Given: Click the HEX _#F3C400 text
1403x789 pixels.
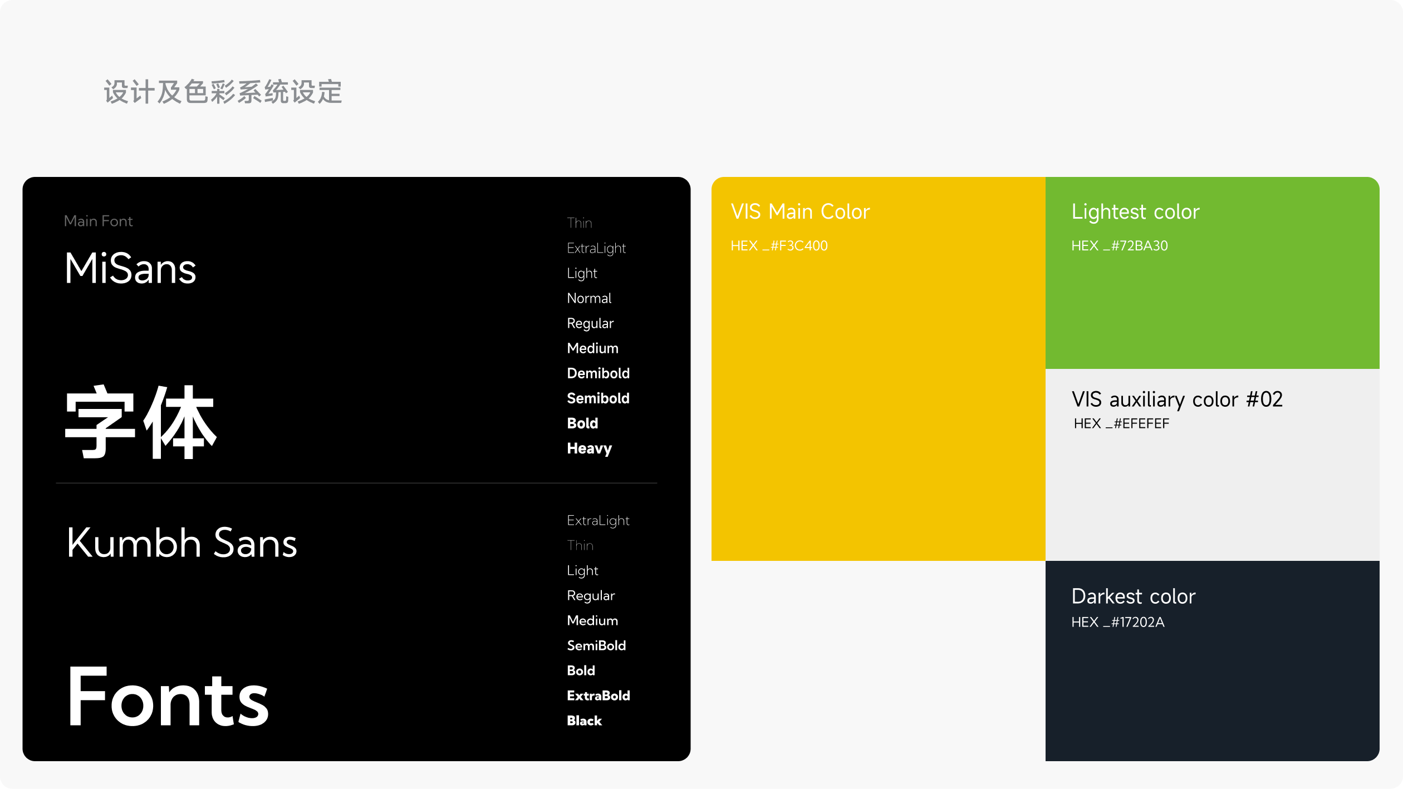Looking at the screenshot, I should (x=778, y=246).
